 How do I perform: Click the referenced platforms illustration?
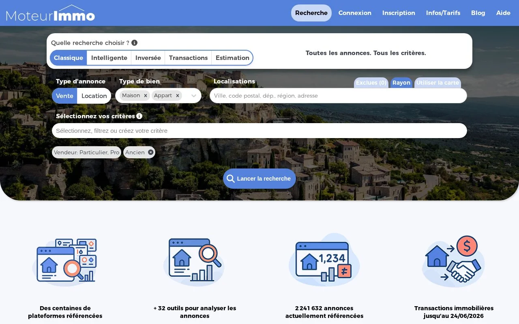[x=65, y=260]
